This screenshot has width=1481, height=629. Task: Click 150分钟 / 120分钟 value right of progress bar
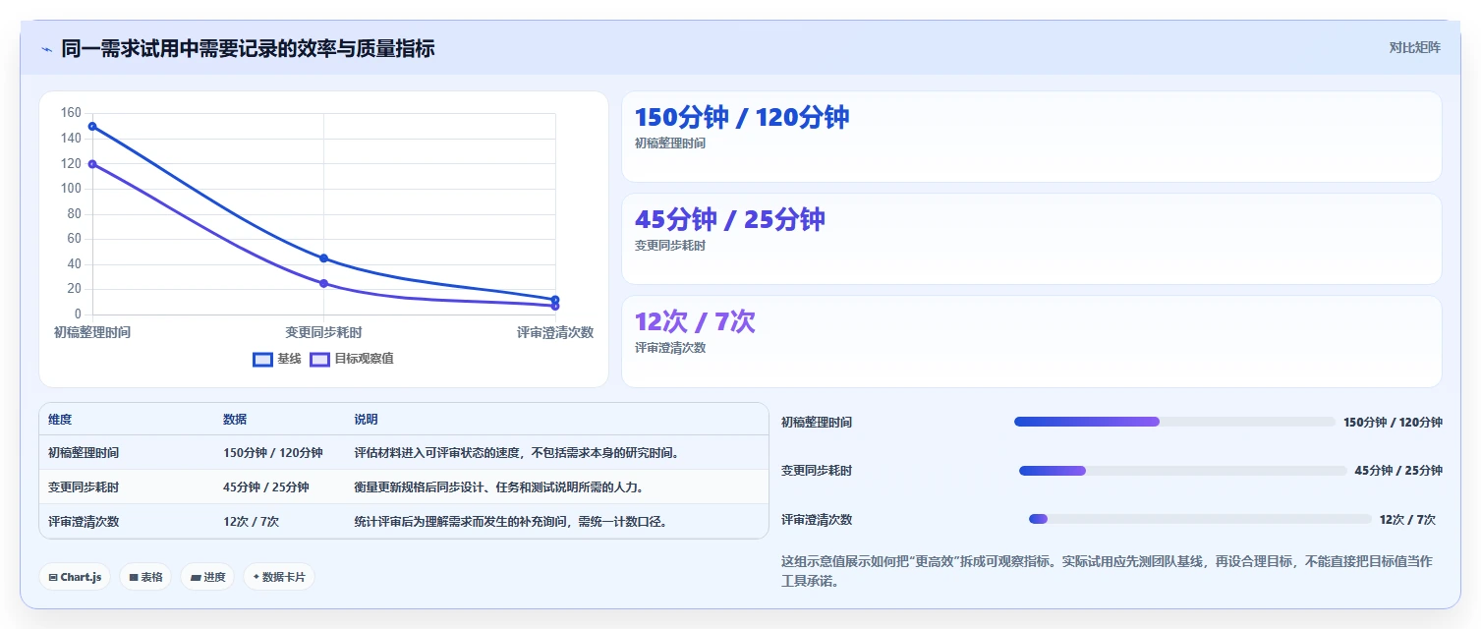pos(1393,423)
